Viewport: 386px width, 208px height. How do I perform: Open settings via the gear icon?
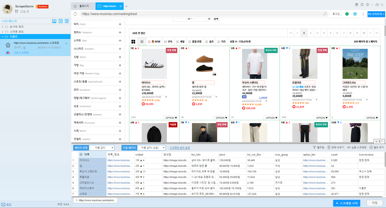click(367, 5)
